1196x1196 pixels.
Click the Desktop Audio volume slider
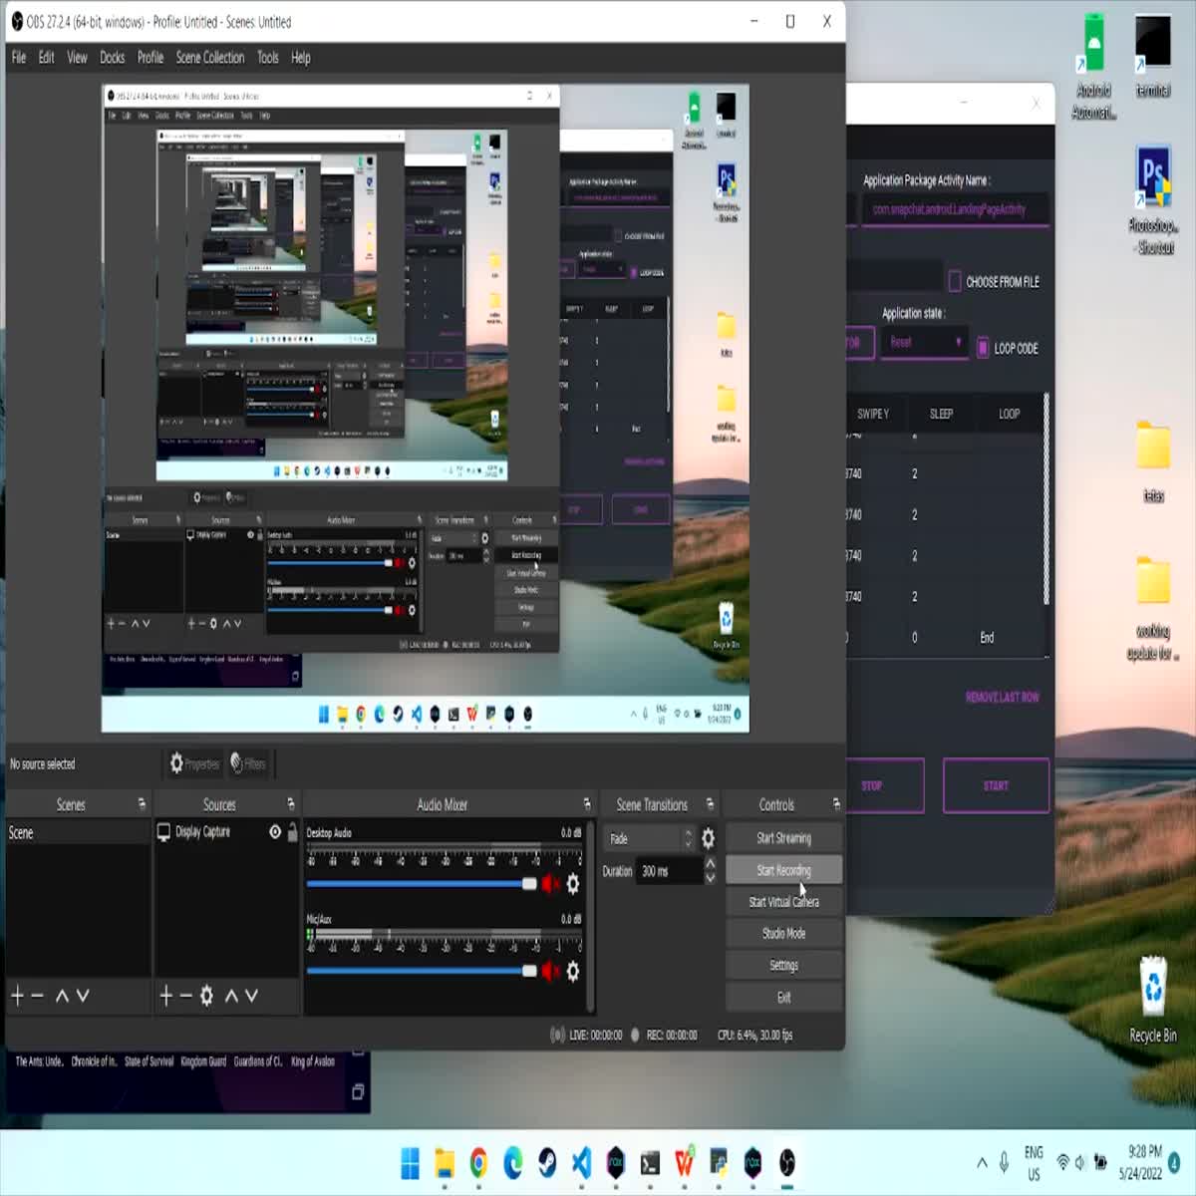click(419, 884)
